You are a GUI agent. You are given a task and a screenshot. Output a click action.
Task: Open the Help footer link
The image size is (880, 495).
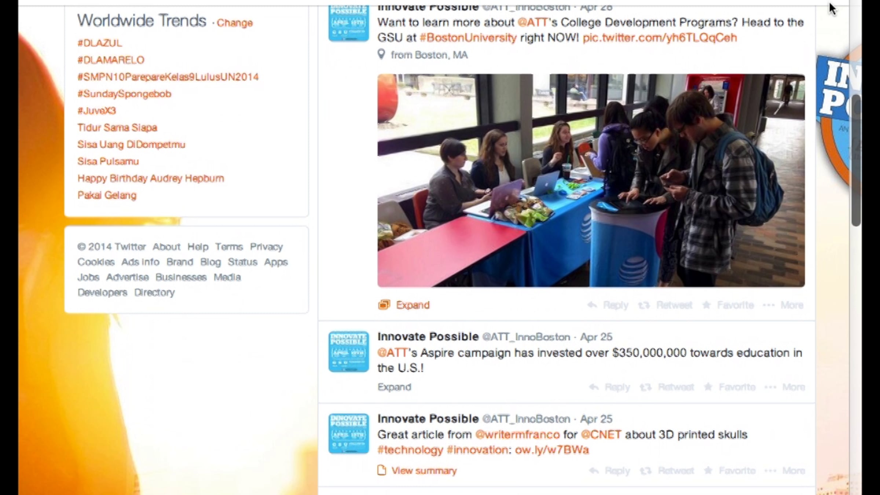pos(198,247)
